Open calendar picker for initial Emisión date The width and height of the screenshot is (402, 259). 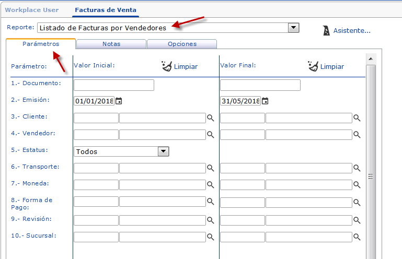[x=119, y=101]
